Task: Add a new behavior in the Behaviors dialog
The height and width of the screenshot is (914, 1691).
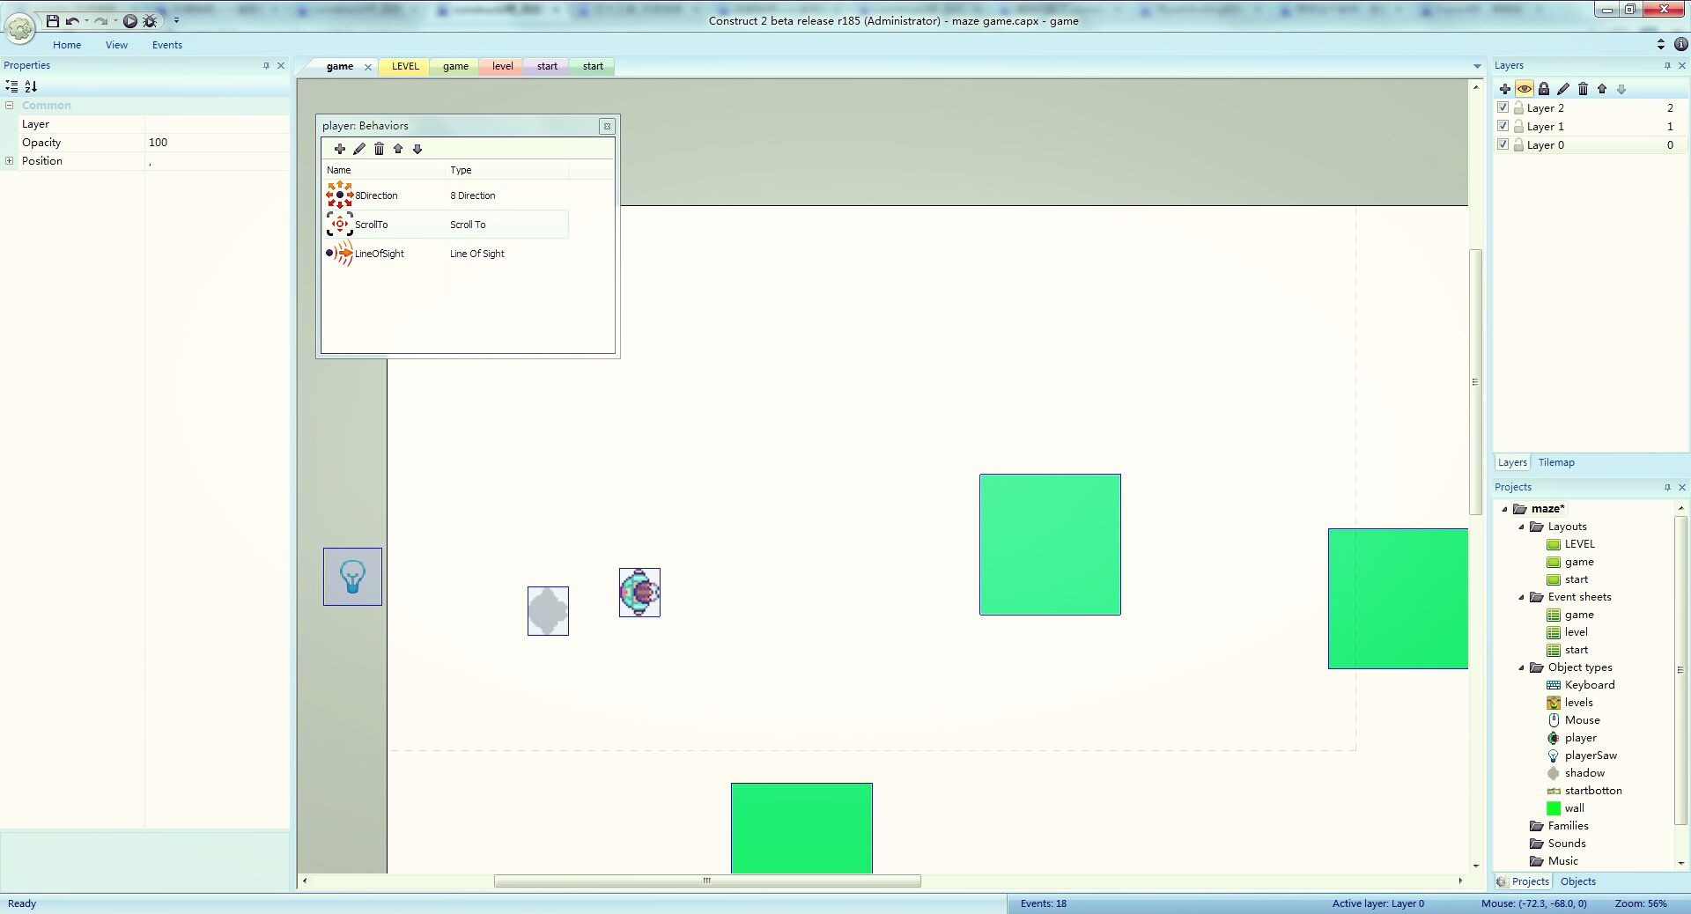Action: click(340, 149)
